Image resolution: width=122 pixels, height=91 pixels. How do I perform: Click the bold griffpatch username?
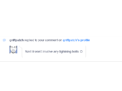coord(17,40)
